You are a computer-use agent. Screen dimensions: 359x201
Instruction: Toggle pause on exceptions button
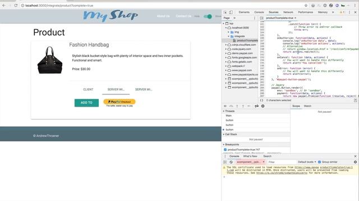point(263,106)
